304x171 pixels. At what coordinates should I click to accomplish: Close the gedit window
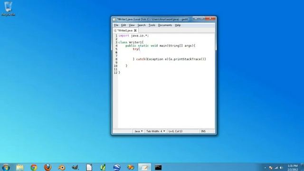[210, 18]
